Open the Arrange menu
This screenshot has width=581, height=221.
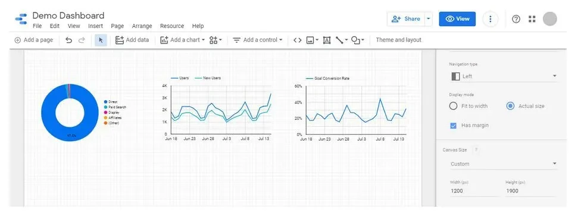click(x=142, y=26)
